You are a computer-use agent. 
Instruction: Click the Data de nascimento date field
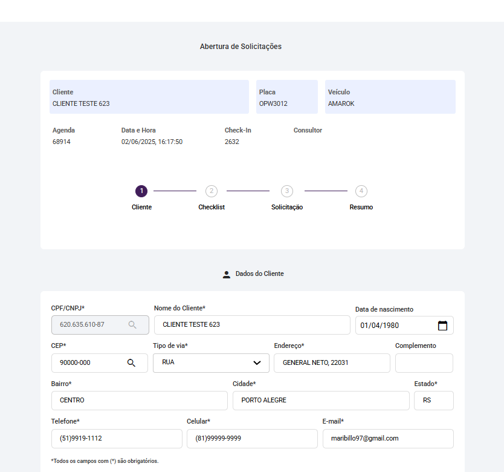(x=396, y=326)
